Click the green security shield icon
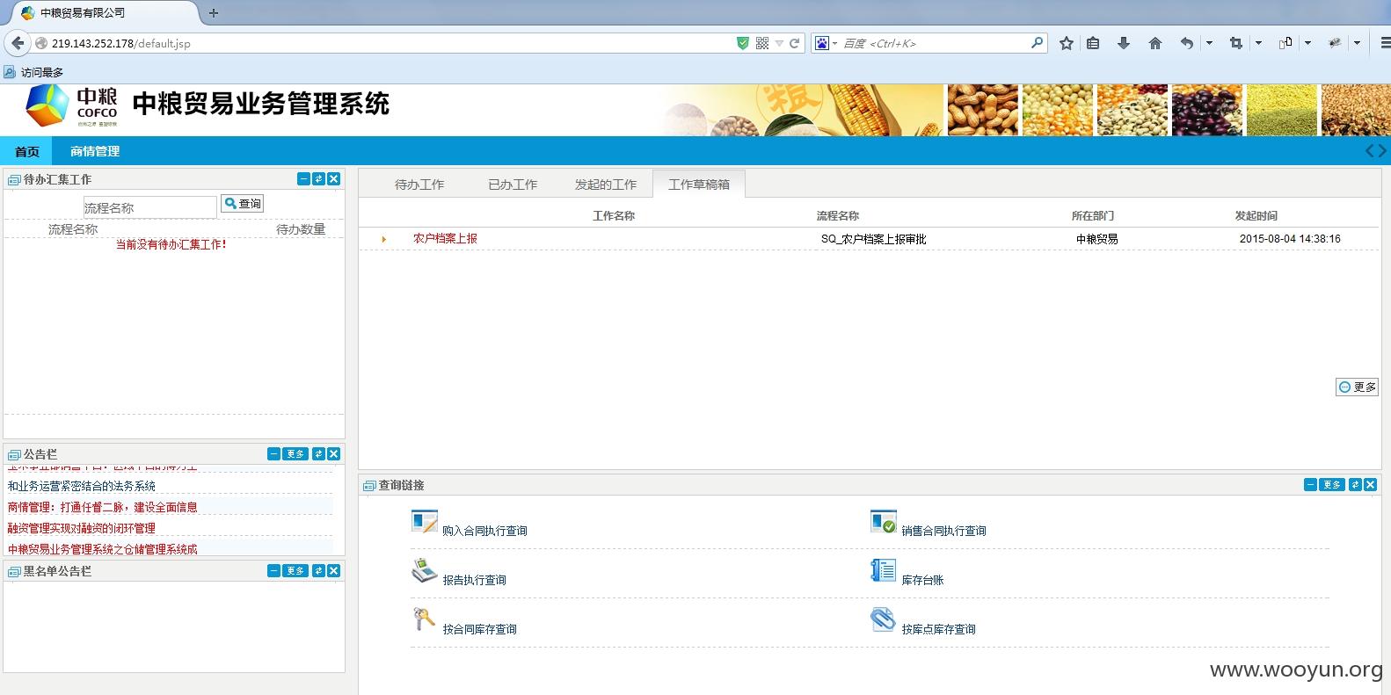This screenshot has width=1391, height=695. click(x=743, y=43)
